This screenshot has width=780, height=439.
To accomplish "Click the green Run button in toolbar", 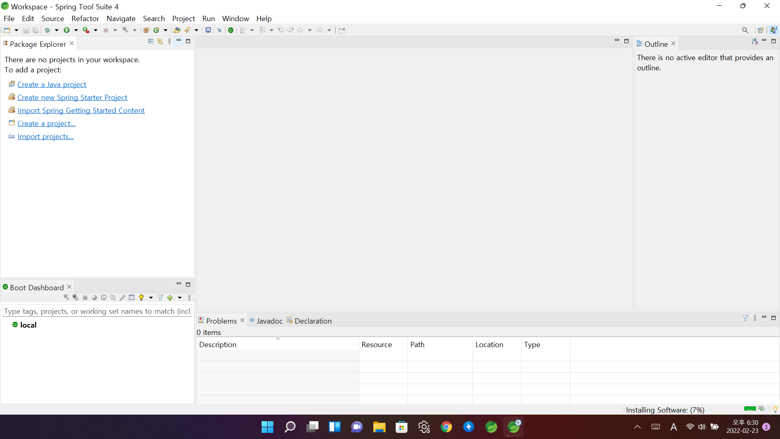I will click(67, 30).
